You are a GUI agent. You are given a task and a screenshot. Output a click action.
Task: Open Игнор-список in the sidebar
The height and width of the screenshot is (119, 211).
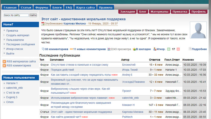coord(14,49)
